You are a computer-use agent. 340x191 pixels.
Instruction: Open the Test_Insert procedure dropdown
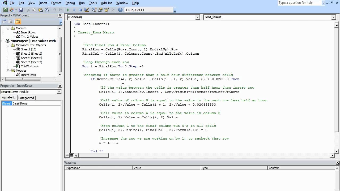334,17
